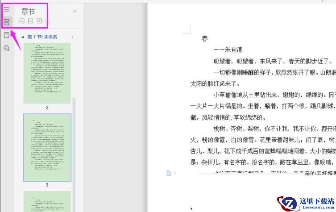The width and height of the screenshot is (336, 212).
Task: Open the bookmark pane icon
Action: tap(7, 35)
